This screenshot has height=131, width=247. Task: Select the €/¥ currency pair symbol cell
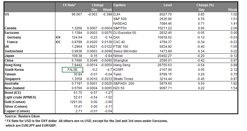click(x=58, y=37)
